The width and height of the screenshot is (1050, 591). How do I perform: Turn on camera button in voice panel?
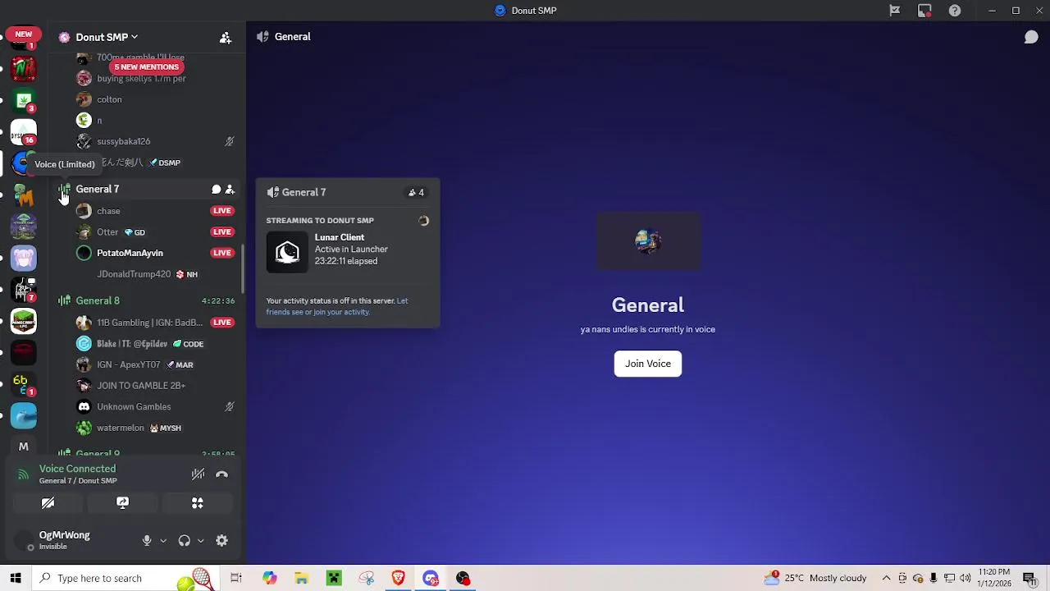pyautogui.click(x=48, y=503)
